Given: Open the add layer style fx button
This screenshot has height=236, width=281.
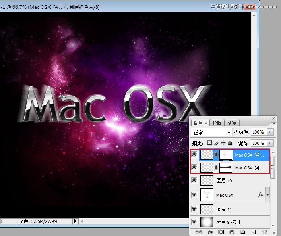Looking at the screenshot, I should pyautogui.click(x=211, y=232).
